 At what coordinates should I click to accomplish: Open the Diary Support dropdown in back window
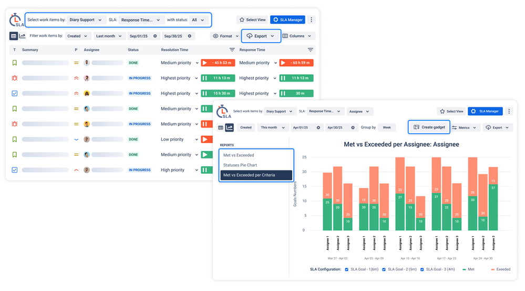coord(86,20)
